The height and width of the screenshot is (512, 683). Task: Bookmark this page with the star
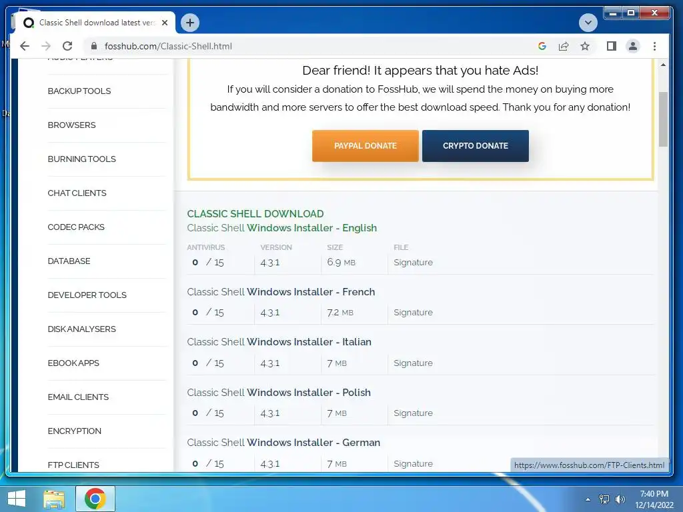pyautogui.click(x=584, y=46)
